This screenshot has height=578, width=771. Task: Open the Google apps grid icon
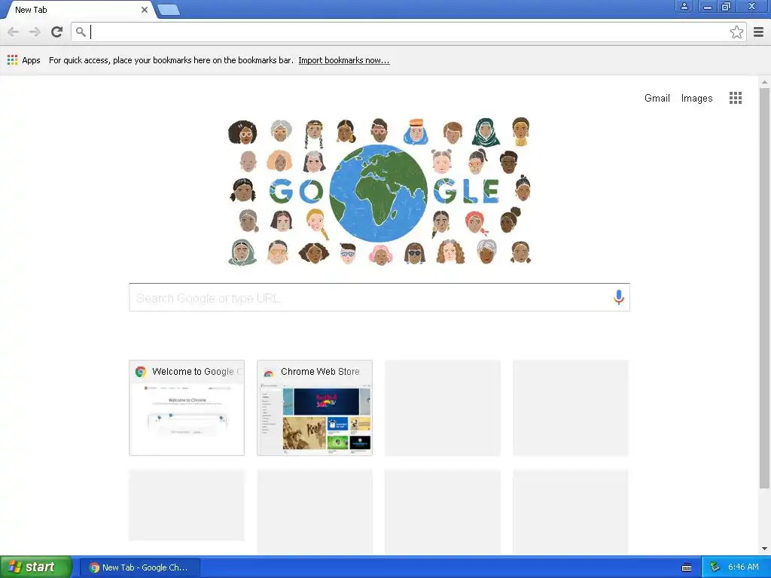click(735, 98)
